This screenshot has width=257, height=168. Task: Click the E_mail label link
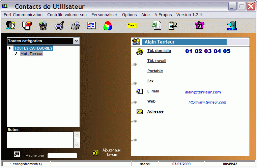point(153,91)
